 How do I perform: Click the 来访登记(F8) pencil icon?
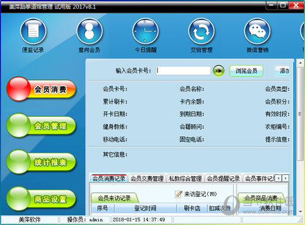click(x=178, y=194)
